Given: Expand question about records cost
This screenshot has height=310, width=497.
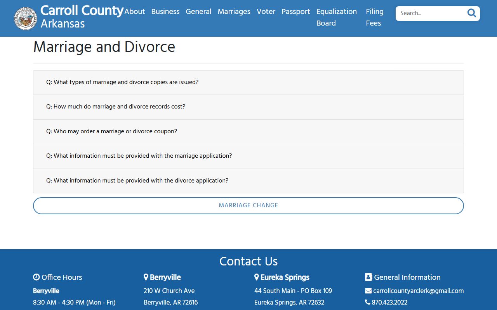Looking at the screenshot, I should pos(116,107).
